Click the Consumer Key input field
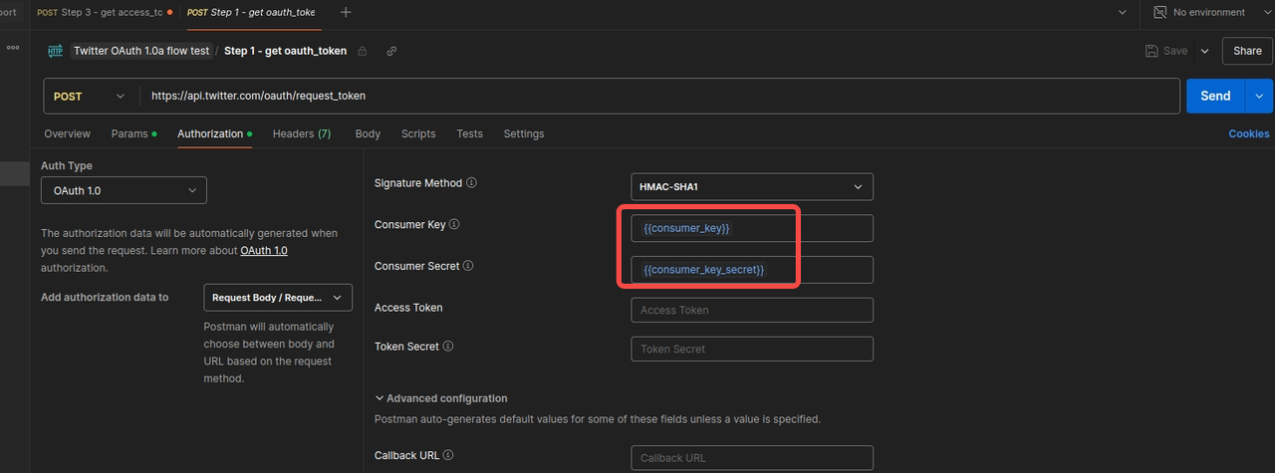Image resolution: width=1275 pixels, height=473 pixels. coord(752,228)
